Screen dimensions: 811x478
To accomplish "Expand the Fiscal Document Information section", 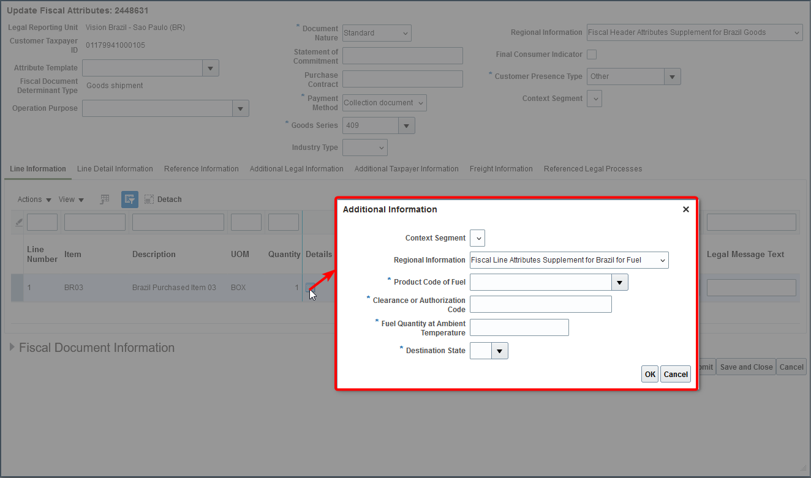I will click(12, 348).
